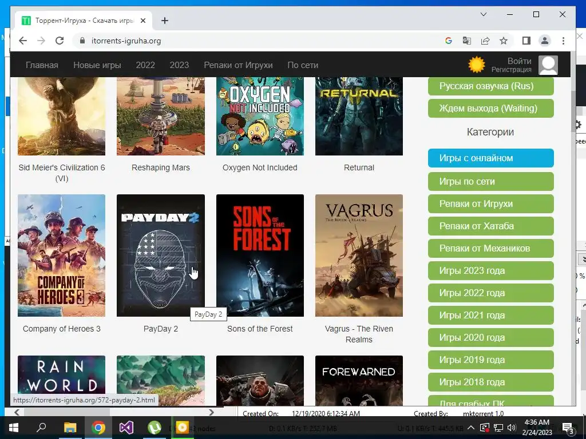Viewport: 586px width, 439px height.
Task: Toggle the Chrome side panel icon
Action: coord(526,41)
